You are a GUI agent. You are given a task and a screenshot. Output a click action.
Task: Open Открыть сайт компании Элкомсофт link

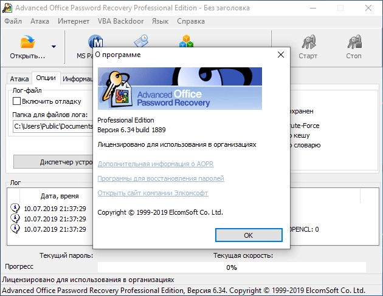pos(153,193)
